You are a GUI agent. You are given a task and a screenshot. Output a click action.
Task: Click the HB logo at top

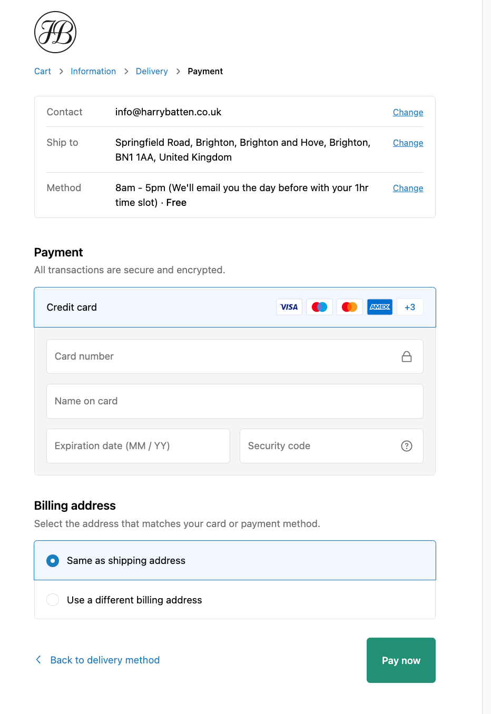[x=55, y=32]
